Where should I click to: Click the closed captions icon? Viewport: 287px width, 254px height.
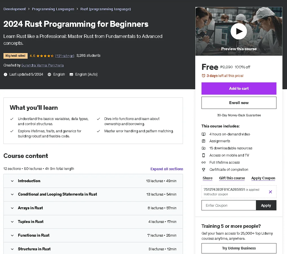[x=71, y=74]
